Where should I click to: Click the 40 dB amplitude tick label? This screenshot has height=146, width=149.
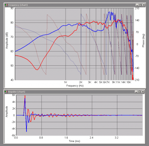[12, 80]
